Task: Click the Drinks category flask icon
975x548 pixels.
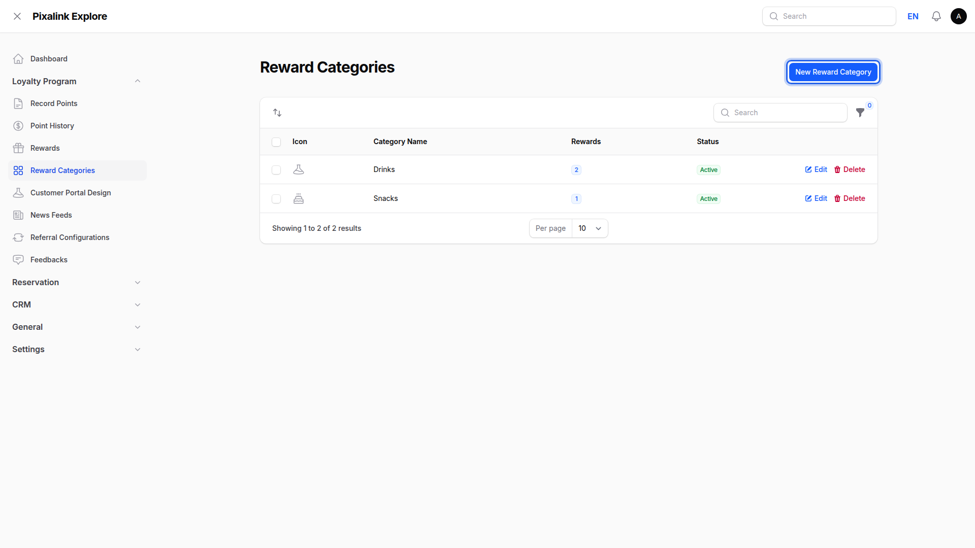Action: (x=299, y=169)
